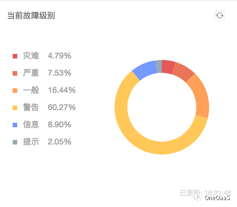This screenshot has height=207, width=237.
Task: Click the blue 信息 donut segment
Action: [146, 69]
